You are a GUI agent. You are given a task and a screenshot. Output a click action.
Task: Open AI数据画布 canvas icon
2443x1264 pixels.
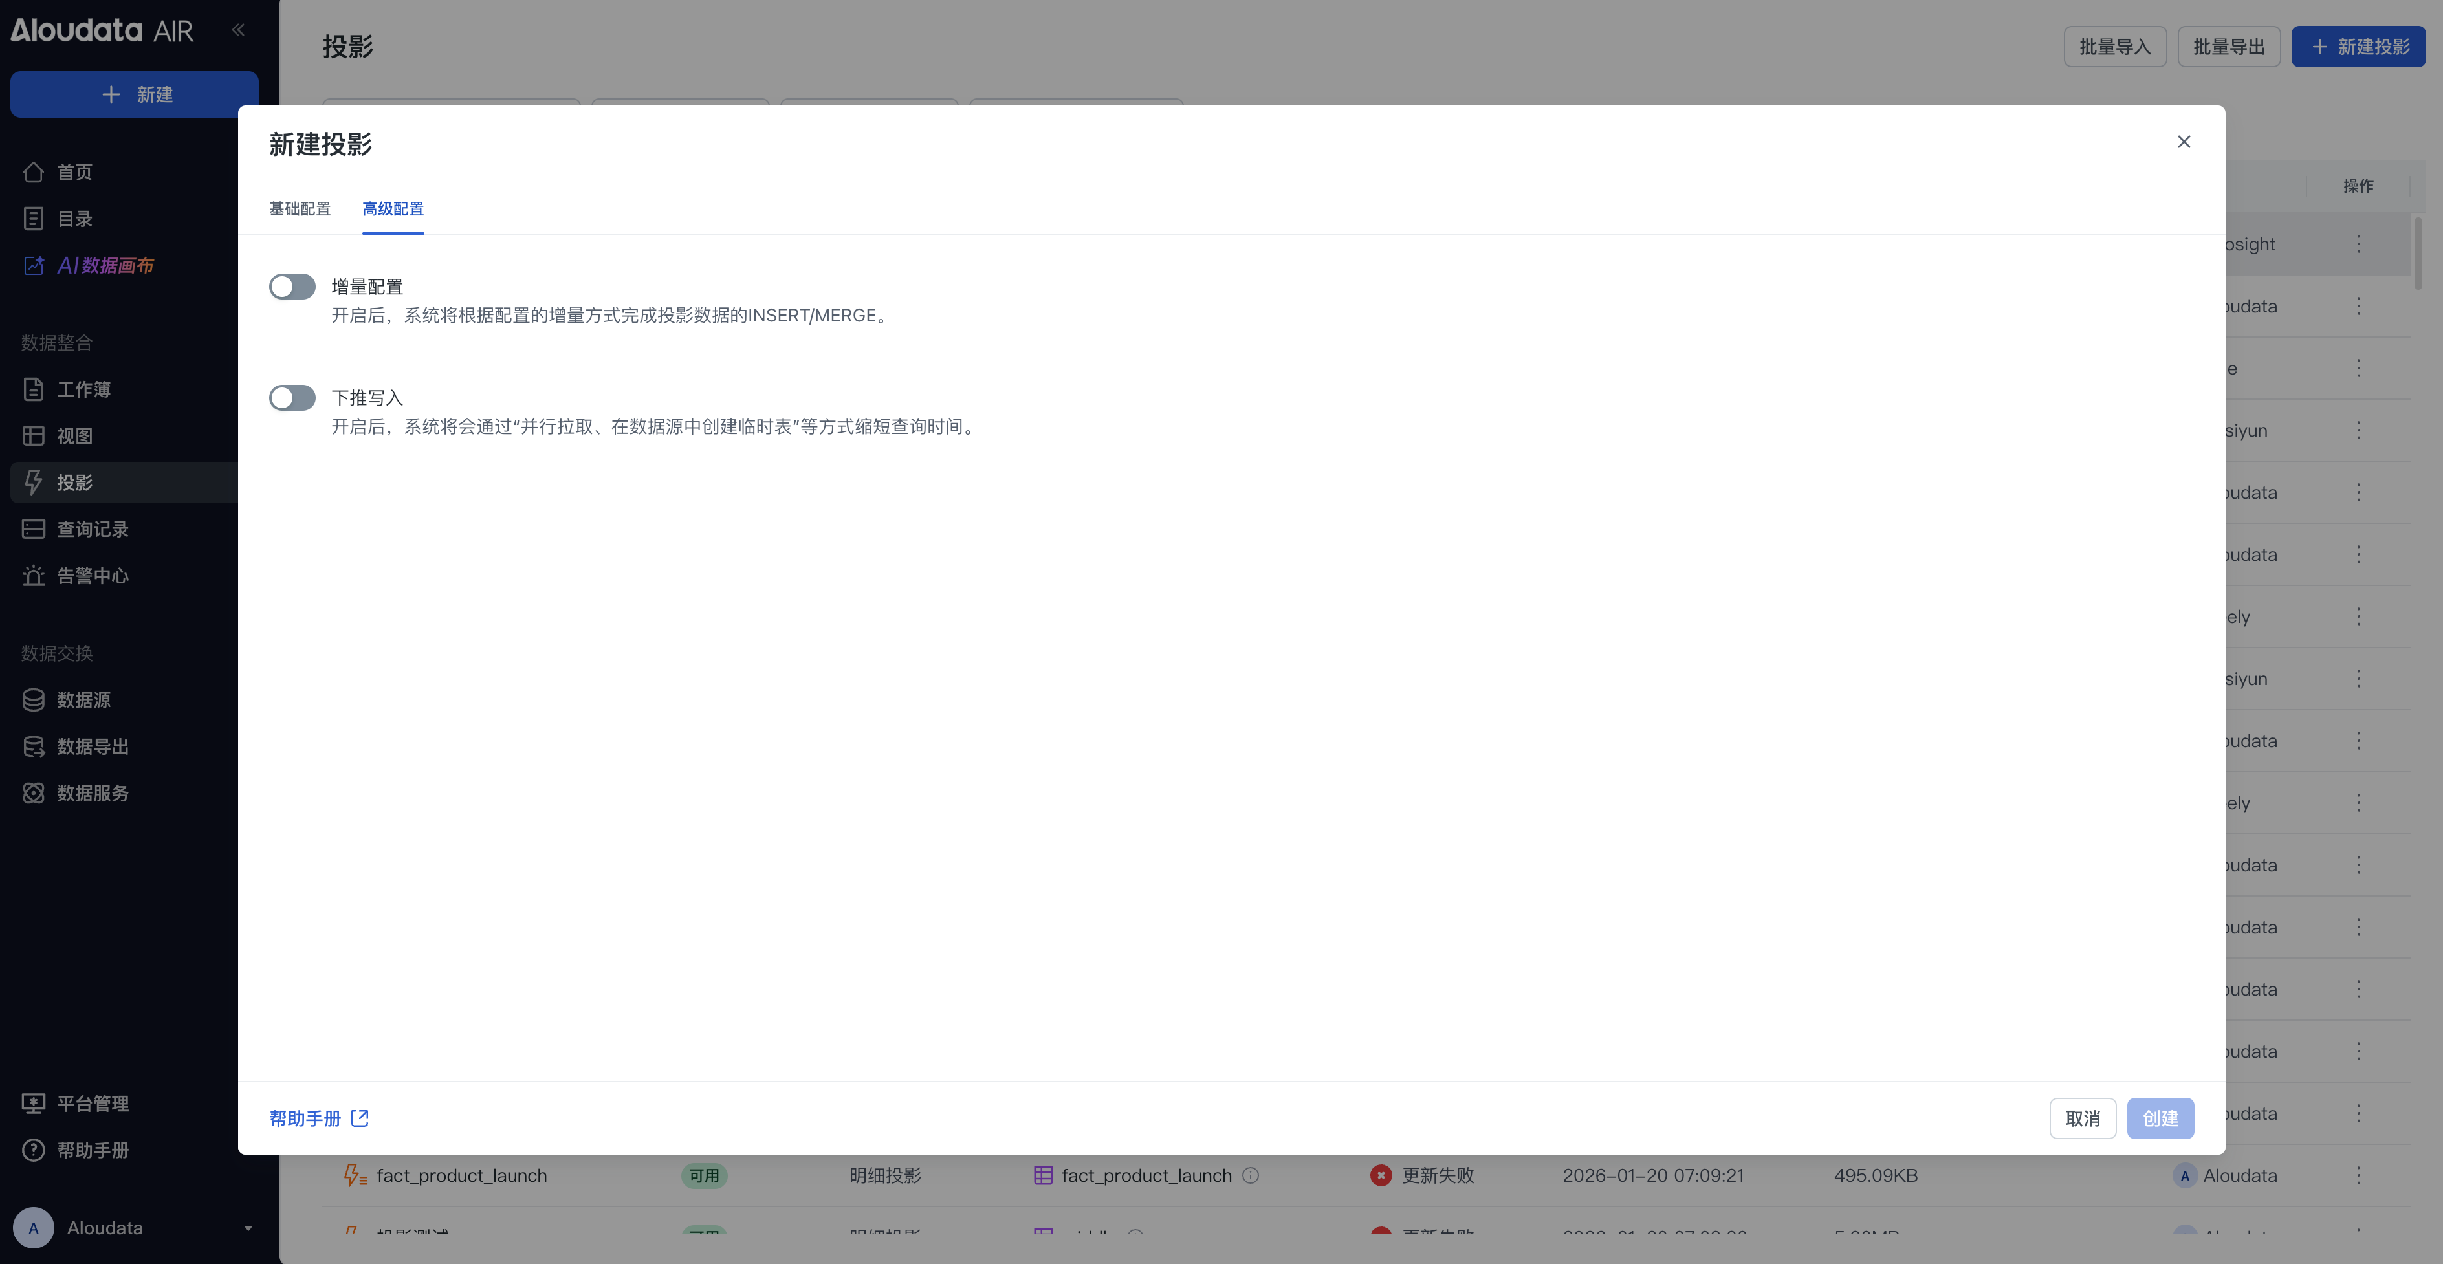click(x=33, y=265)
